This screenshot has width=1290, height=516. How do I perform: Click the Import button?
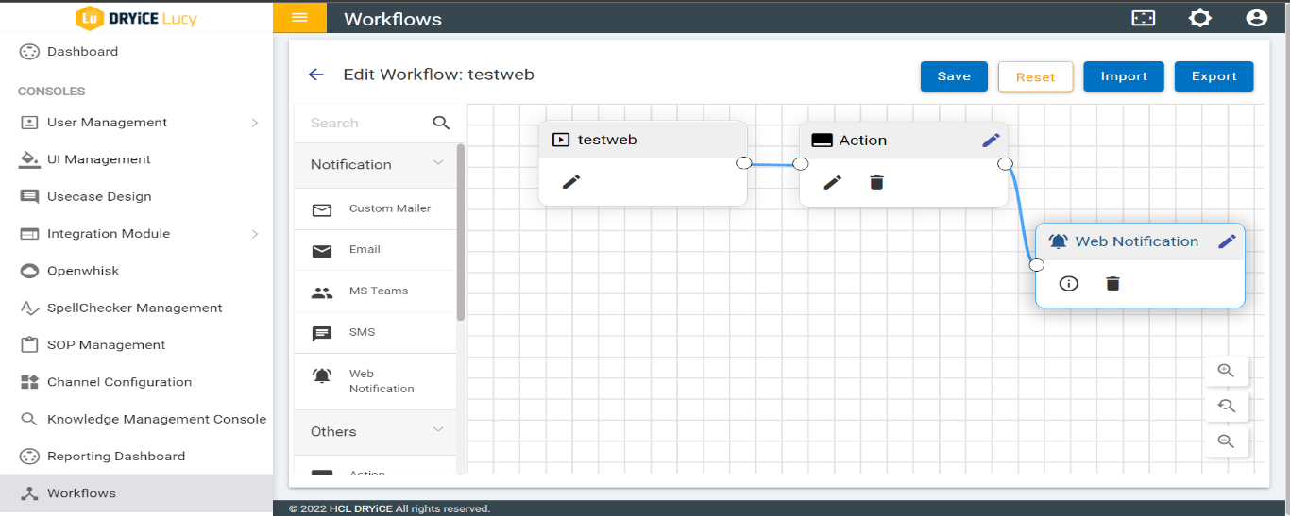[x=1124, y=76]
